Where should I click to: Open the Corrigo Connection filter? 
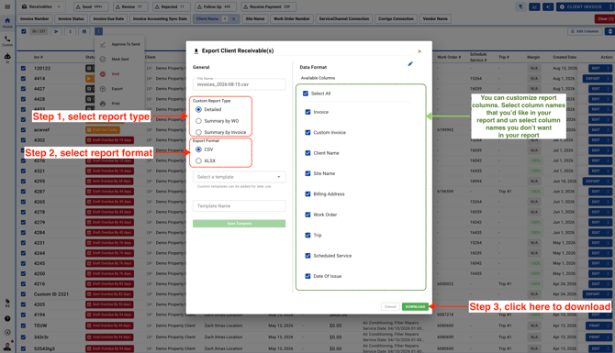[397, 19]
